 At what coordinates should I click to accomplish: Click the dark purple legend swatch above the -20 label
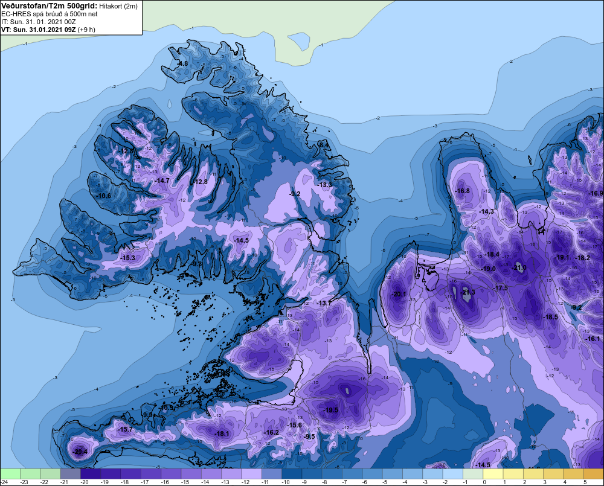tap(91, 473)
